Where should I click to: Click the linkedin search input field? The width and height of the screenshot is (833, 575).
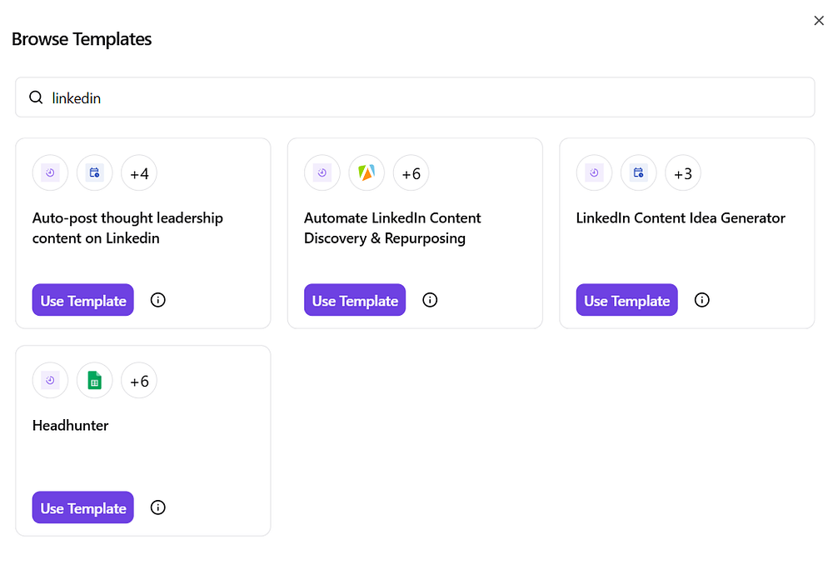point(416,97)
